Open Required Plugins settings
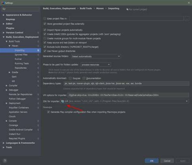 click(x=17, y=139)
